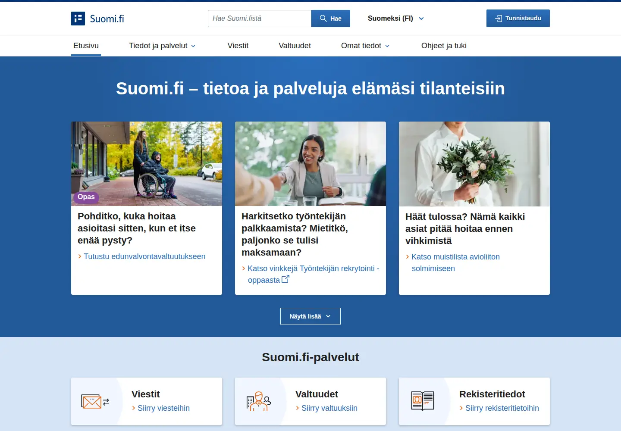
Task: Open the handshake photo card image
Action: tap(310, 164)
